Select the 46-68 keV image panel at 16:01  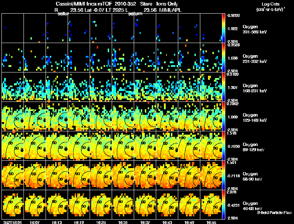coord(13,205)
